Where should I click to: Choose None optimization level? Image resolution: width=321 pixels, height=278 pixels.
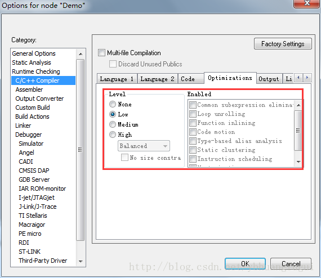113,104
